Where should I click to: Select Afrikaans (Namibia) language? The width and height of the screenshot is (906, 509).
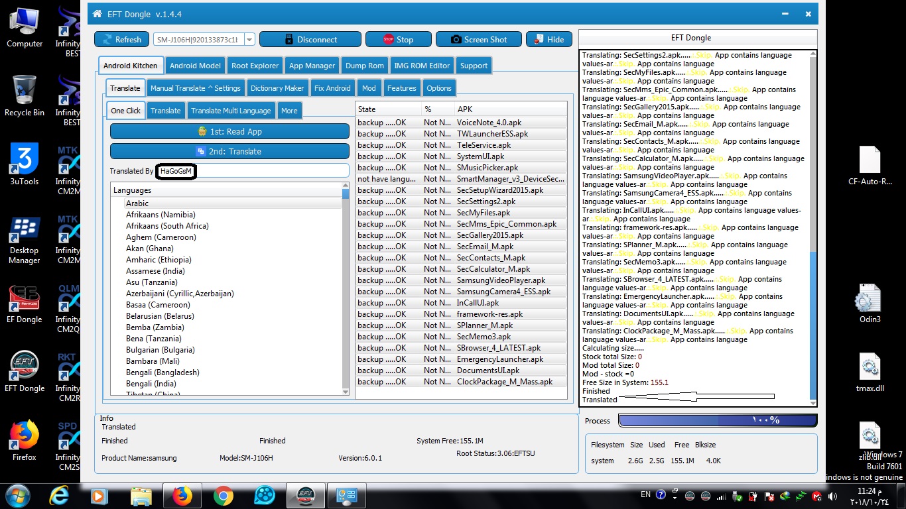point(161,215)
